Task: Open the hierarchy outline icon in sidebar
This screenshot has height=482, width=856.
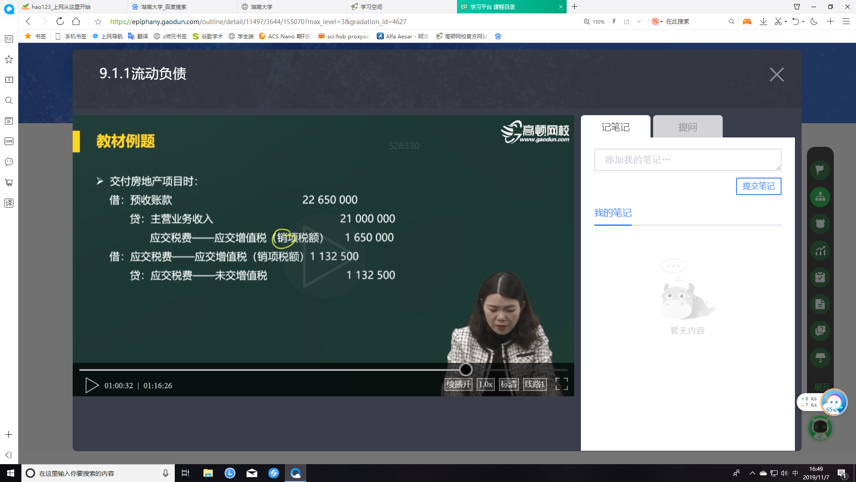Action: pyautogui.click(x=820, y=197)
